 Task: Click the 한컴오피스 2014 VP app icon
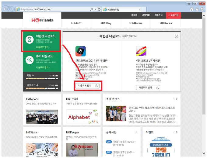point(81,51)
